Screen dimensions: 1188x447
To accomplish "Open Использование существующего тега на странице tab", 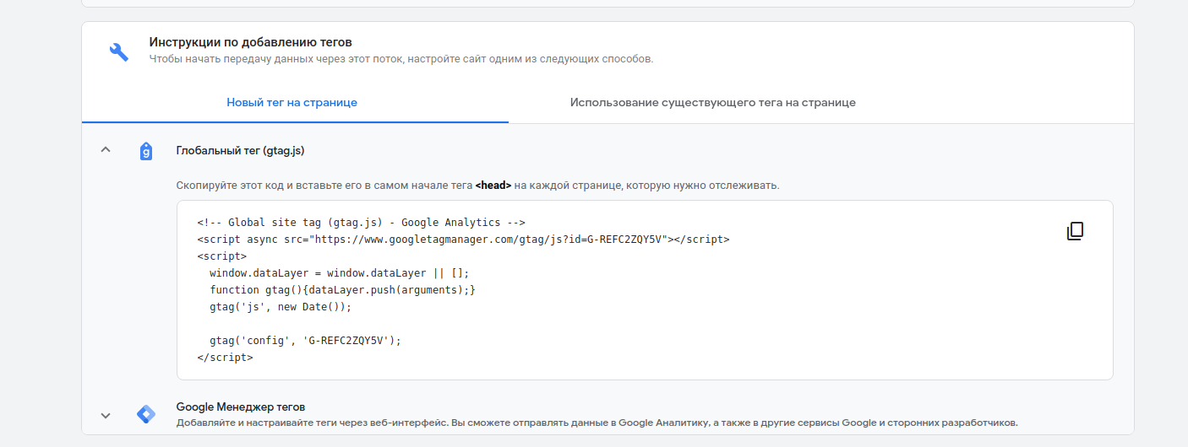I will tap(712, 102).
